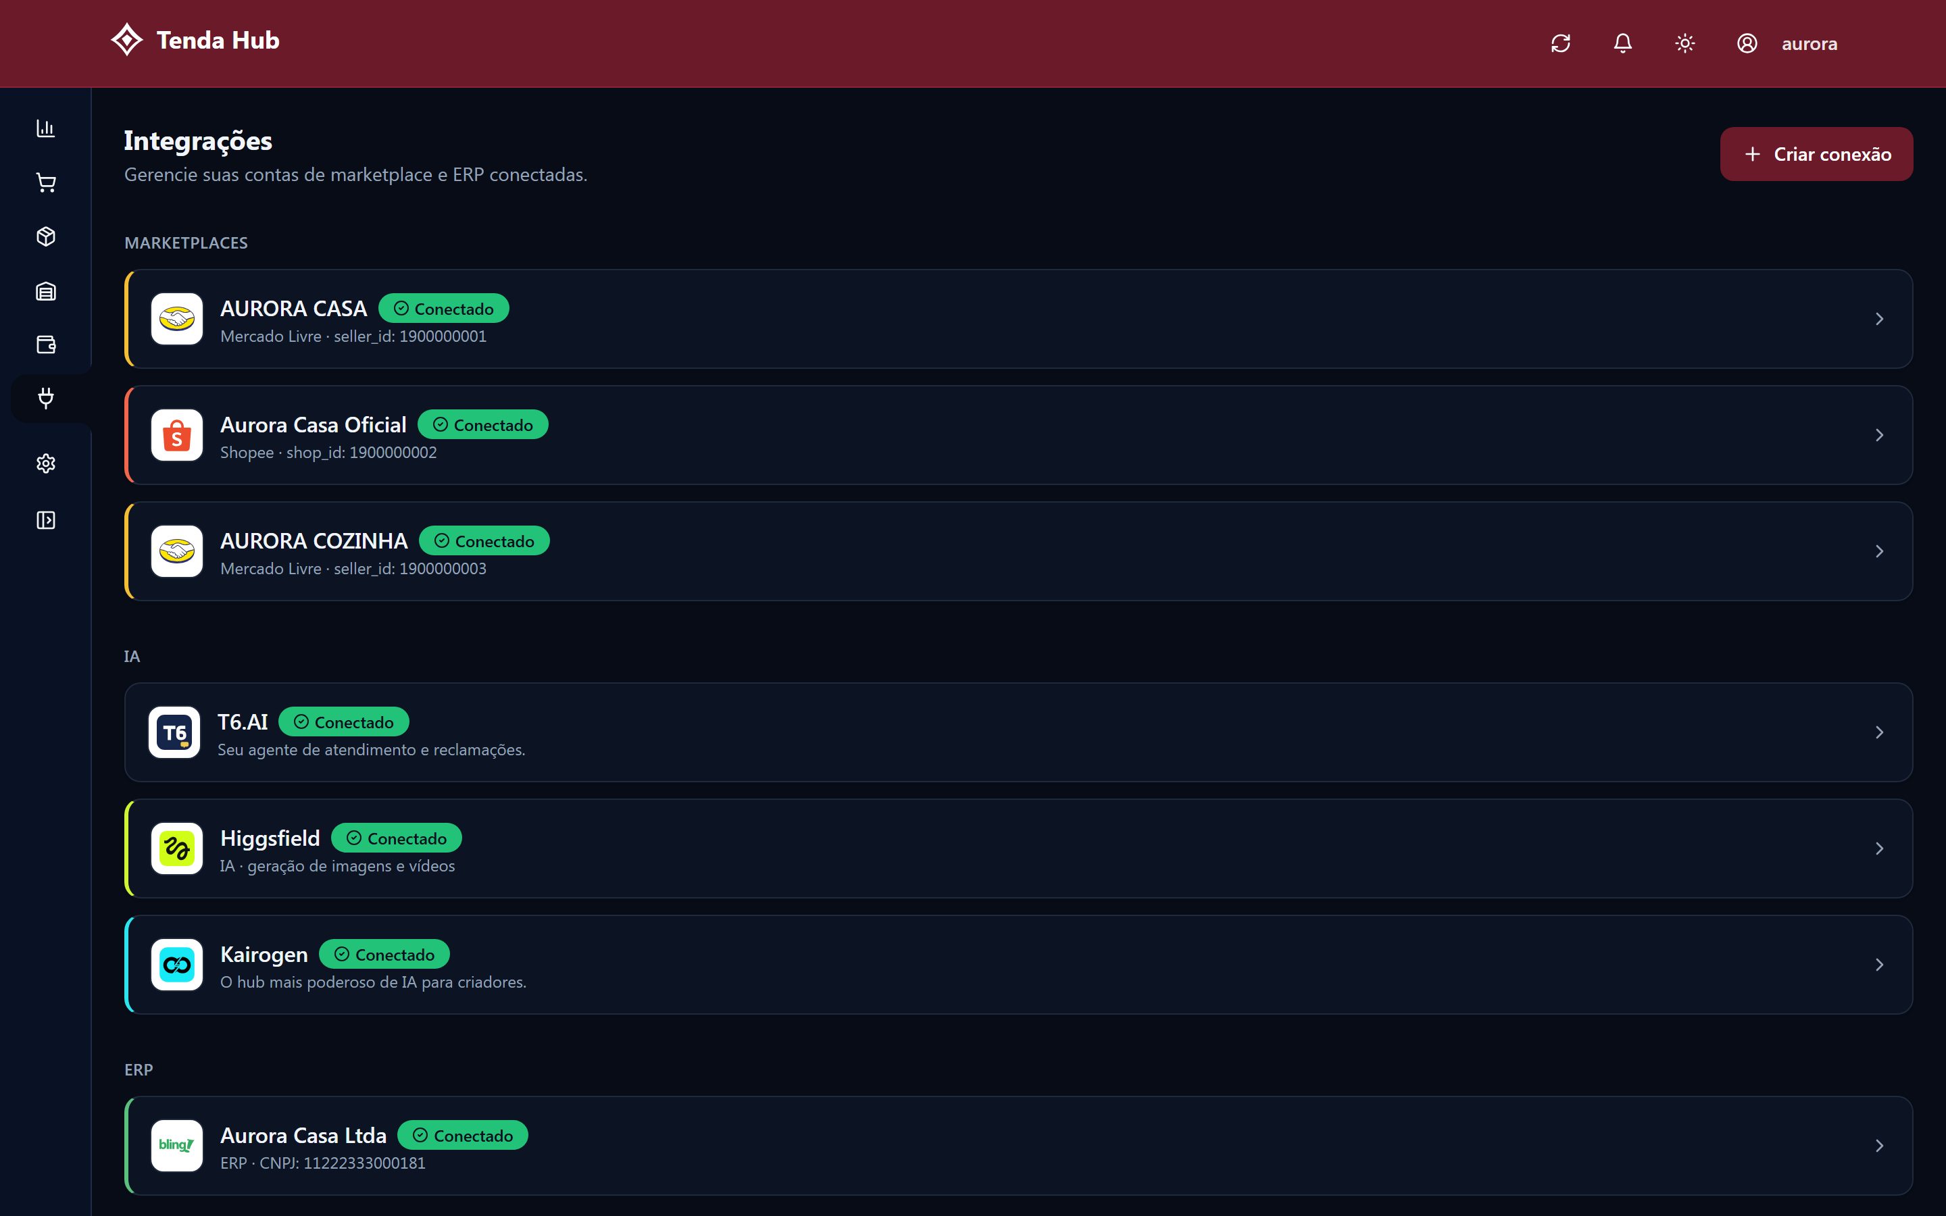Open the warehouse icon in sidebar
Screen dimensions: 1946x1216
tap(46, 291)
